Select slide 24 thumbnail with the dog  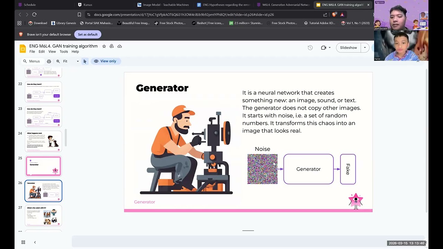[x=43, y=141]
